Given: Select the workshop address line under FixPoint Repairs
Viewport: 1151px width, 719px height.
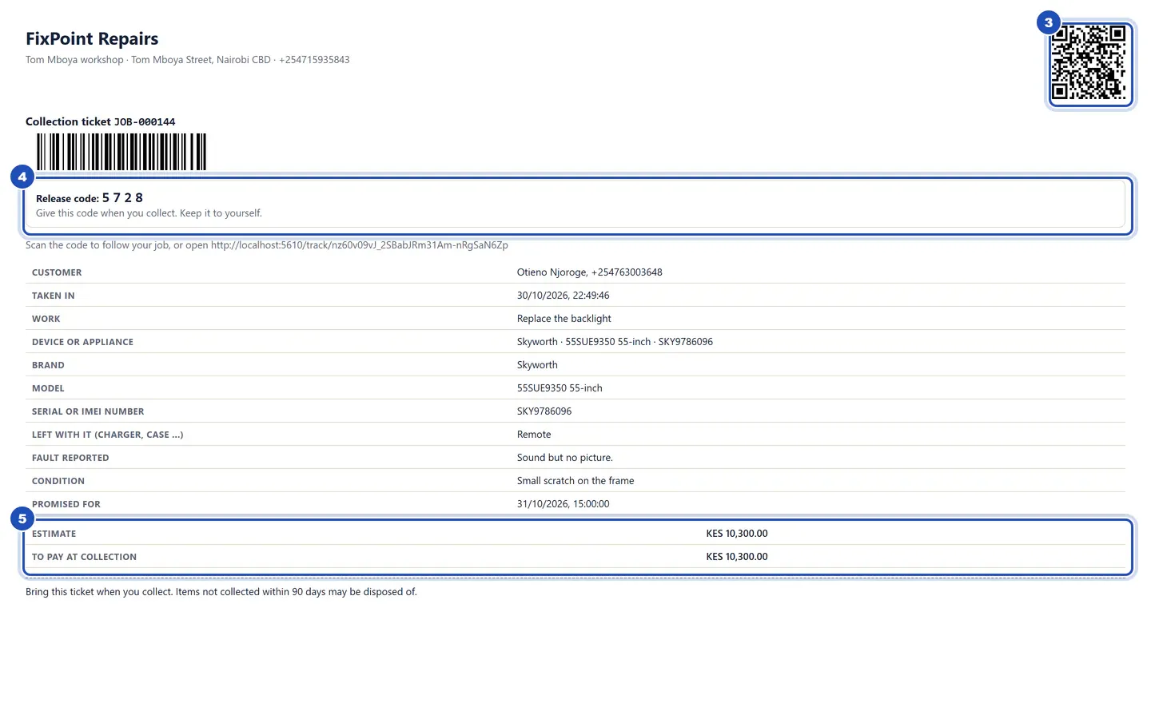Looking at the screenshot, I should [188, 60].
